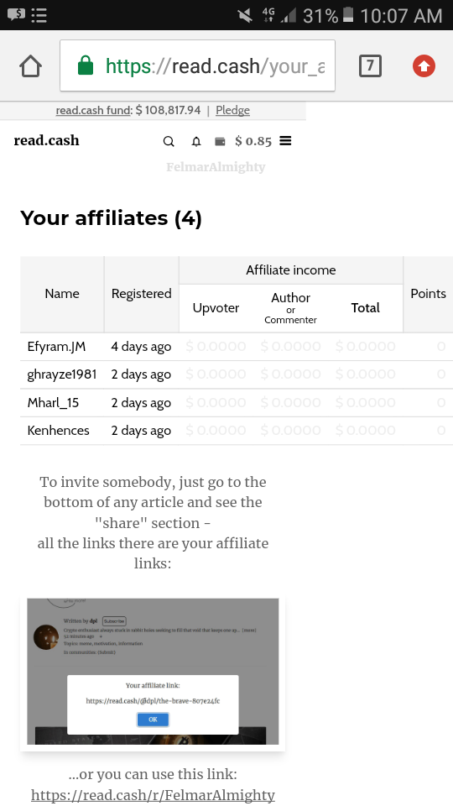Screen dimensions: 453x806
Task: Open affiliate Efyram.JM
Action: click(x=56, y=347)
